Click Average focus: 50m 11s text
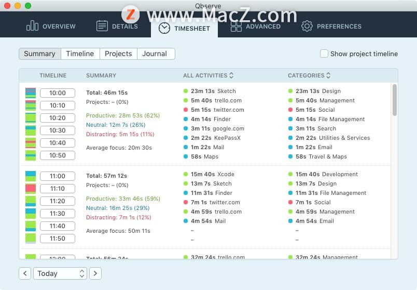 coord(118,231)
